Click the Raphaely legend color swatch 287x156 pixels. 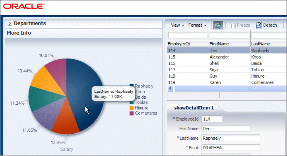point(132,86)
